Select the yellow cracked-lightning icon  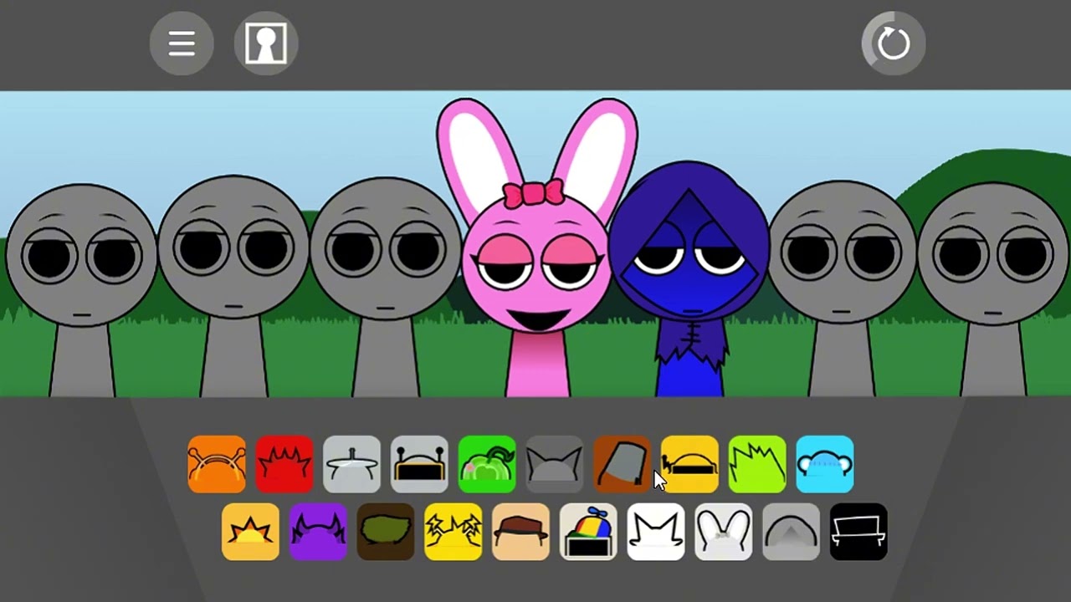tap(453, 532)
